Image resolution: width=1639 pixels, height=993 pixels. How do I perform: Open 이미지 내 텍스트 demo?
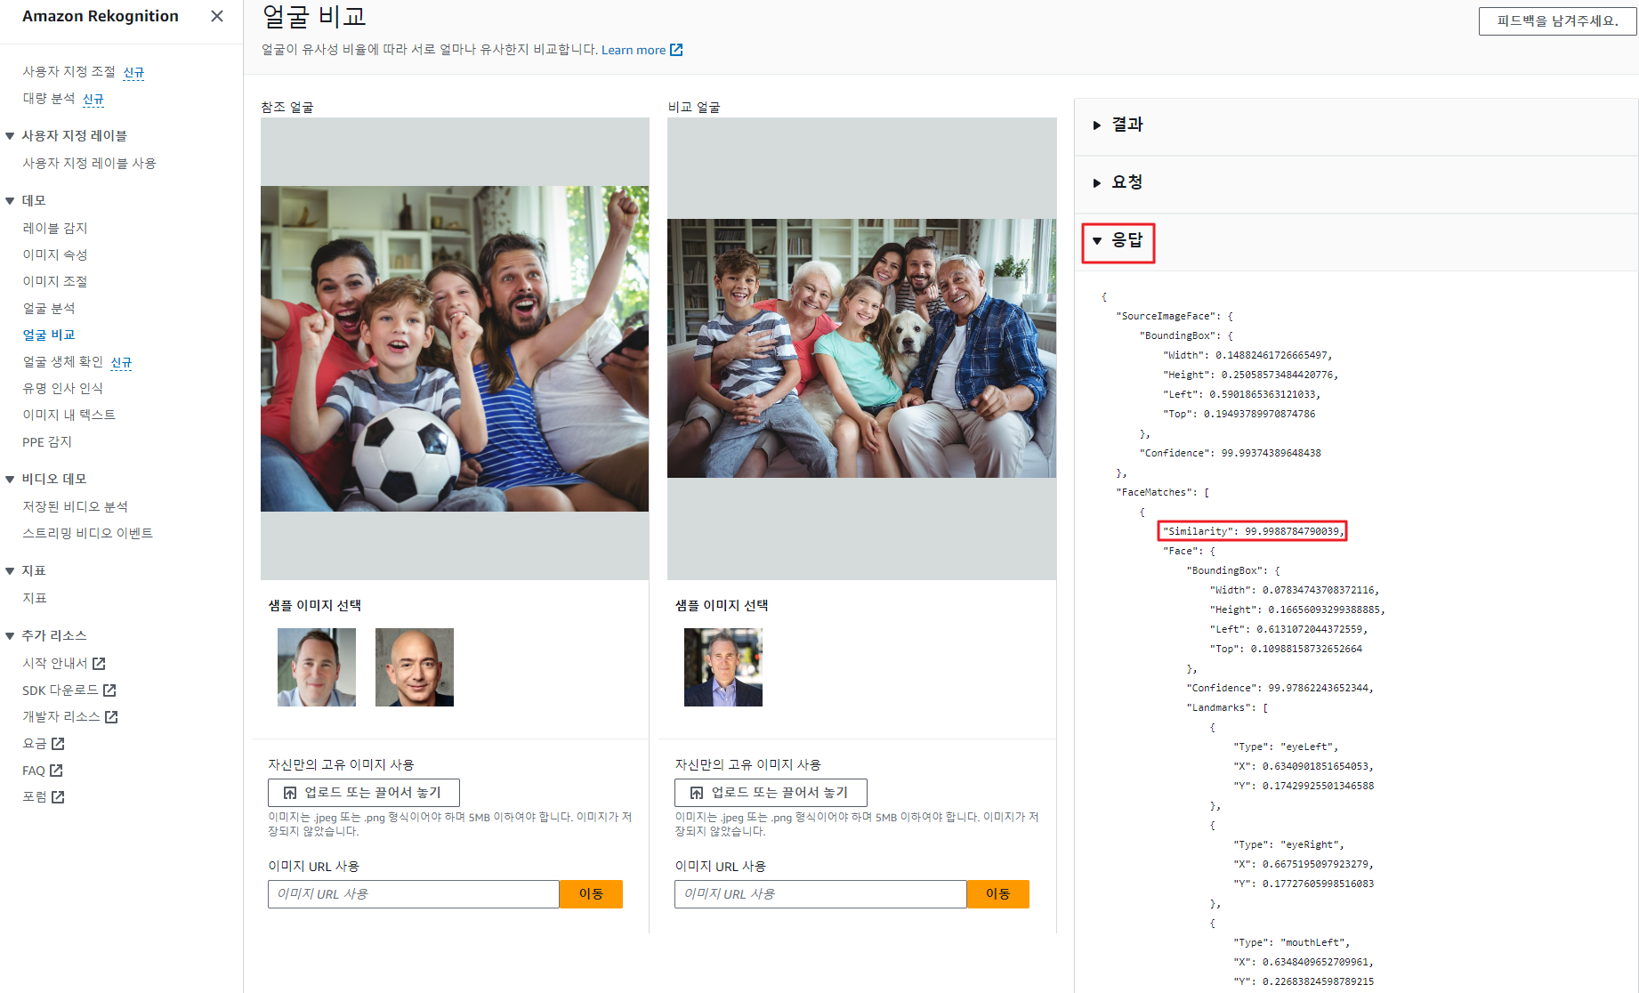click(69, 415)
